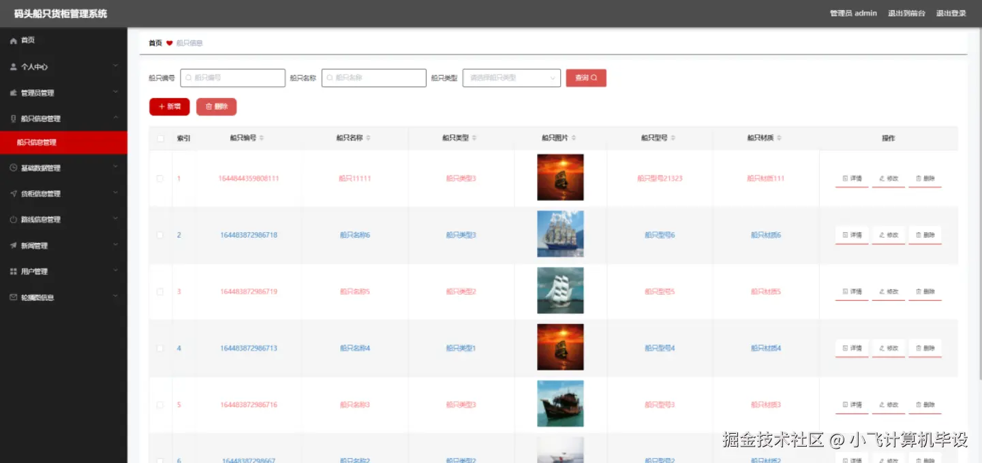
Task: Collapse 船只信息管理 using its up chevron
Action: 115,118
